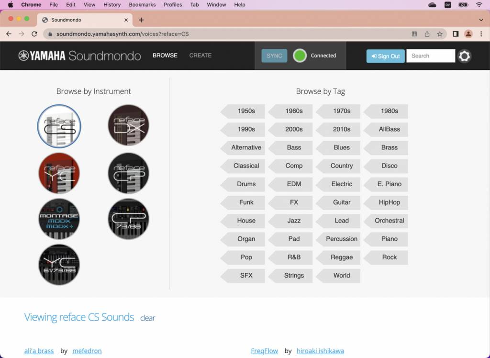Click the clear link next to Viewing reface CS Sounds

(x=147, y=318)
